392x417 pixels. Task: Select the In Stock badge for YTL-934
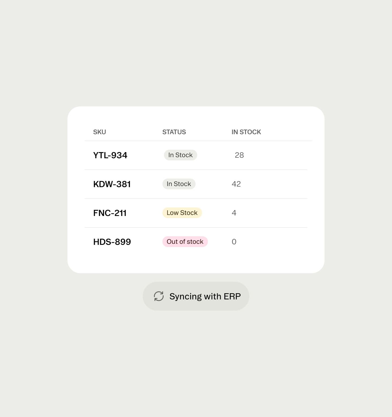tap(180, 155)
